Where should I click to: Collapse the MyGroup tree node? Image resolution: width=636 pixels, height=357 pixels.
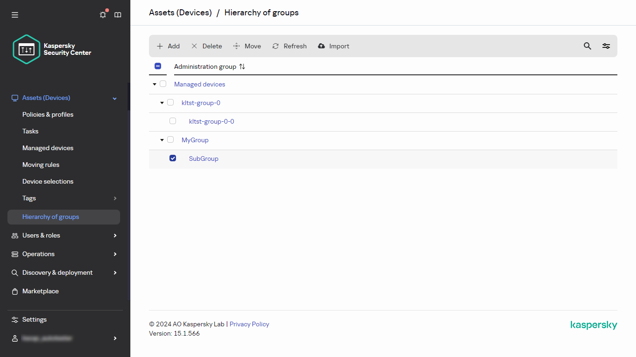(162, 140)
